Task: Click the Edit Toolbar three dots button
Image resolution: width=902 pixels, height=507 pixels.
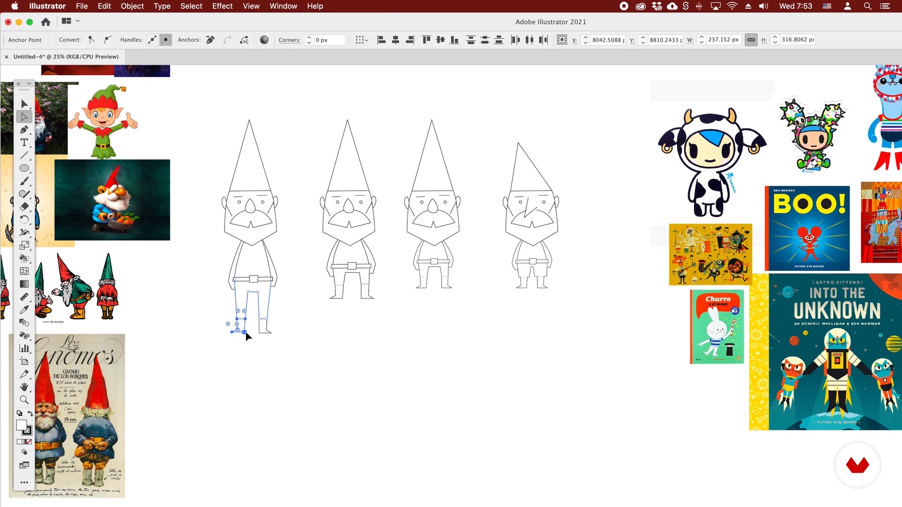Action: 24,482
